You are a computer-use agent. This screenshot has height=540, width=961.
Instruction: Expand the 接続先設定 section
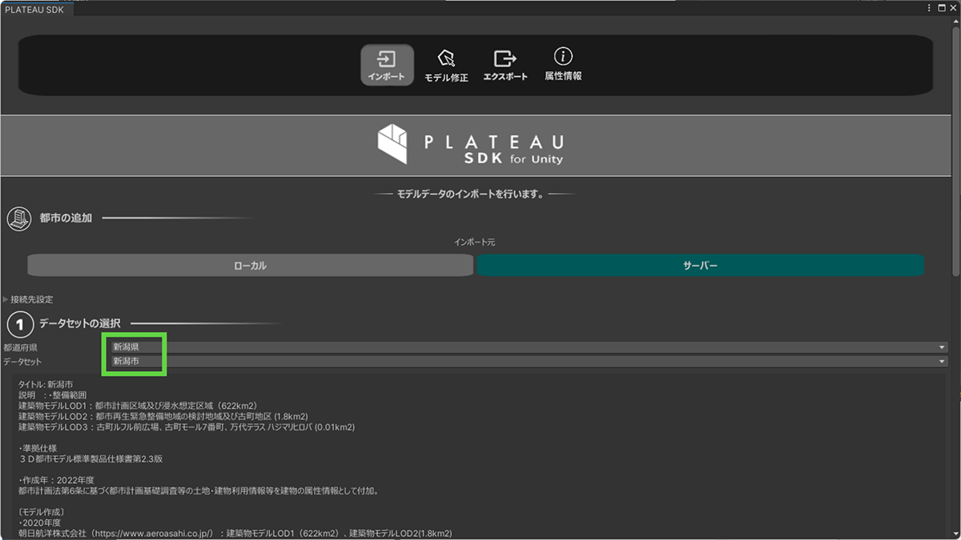pyautogui.click(x=28, y=299)
